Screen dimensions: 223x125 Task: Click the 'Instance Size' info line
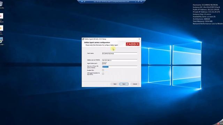coord(202,14)
